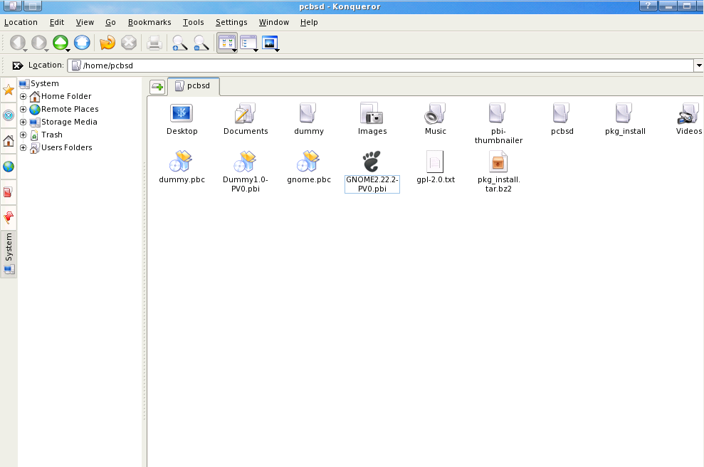704x467 pixels.
Task: Go back with the Back arrow button
Action: [x=17, y=43]
